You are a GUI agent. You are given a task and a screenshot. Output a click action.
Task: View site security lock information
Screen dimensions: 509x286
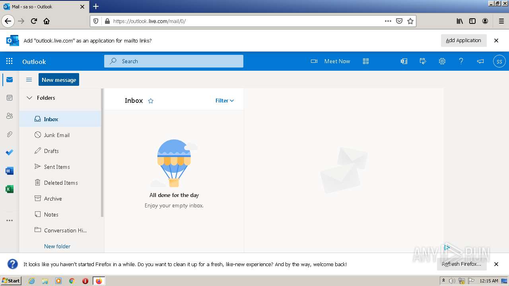tap(107, 21)
